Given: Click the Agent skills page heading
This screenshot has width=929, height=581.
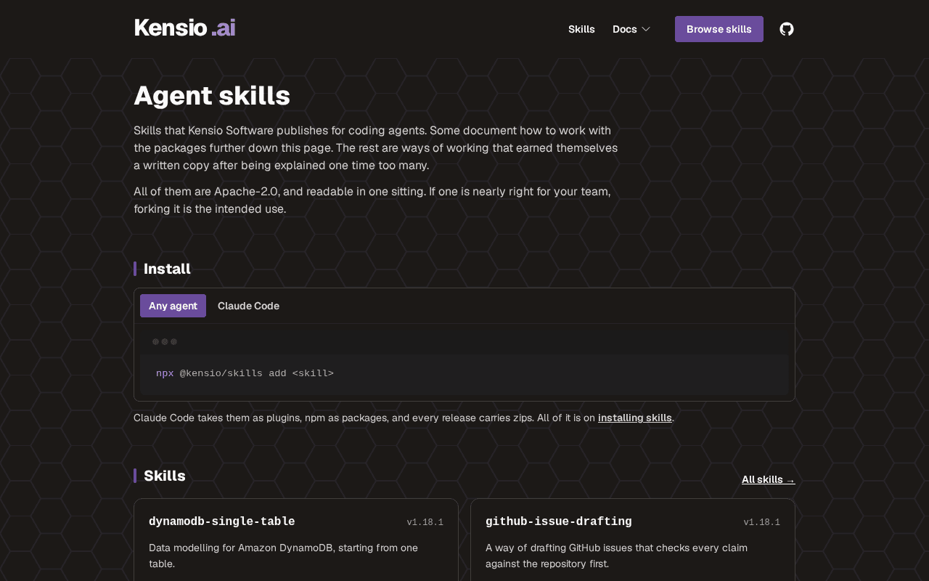Looking at the screenshot, I should [x=212, y=96].
